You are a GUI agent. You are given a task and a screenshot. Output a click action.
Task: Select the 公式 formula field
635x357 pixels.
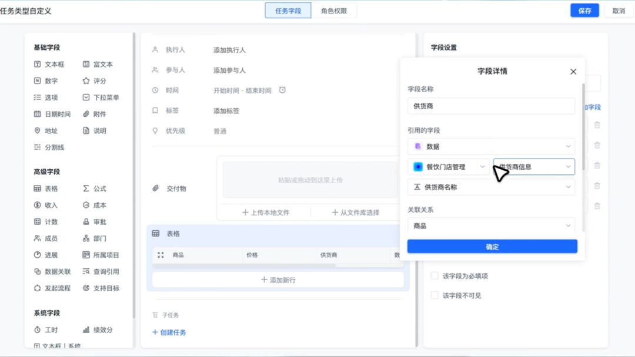(94, 188)
